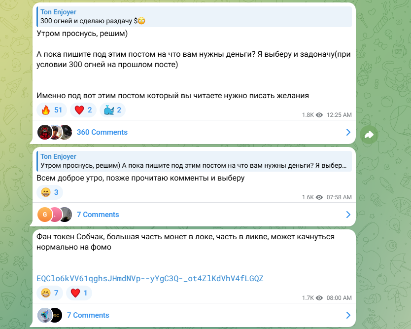Click the eye views icon beside 1.8K
Image resolution: width=411 pixels, height=329 pixels.
[x=319, y=115]
